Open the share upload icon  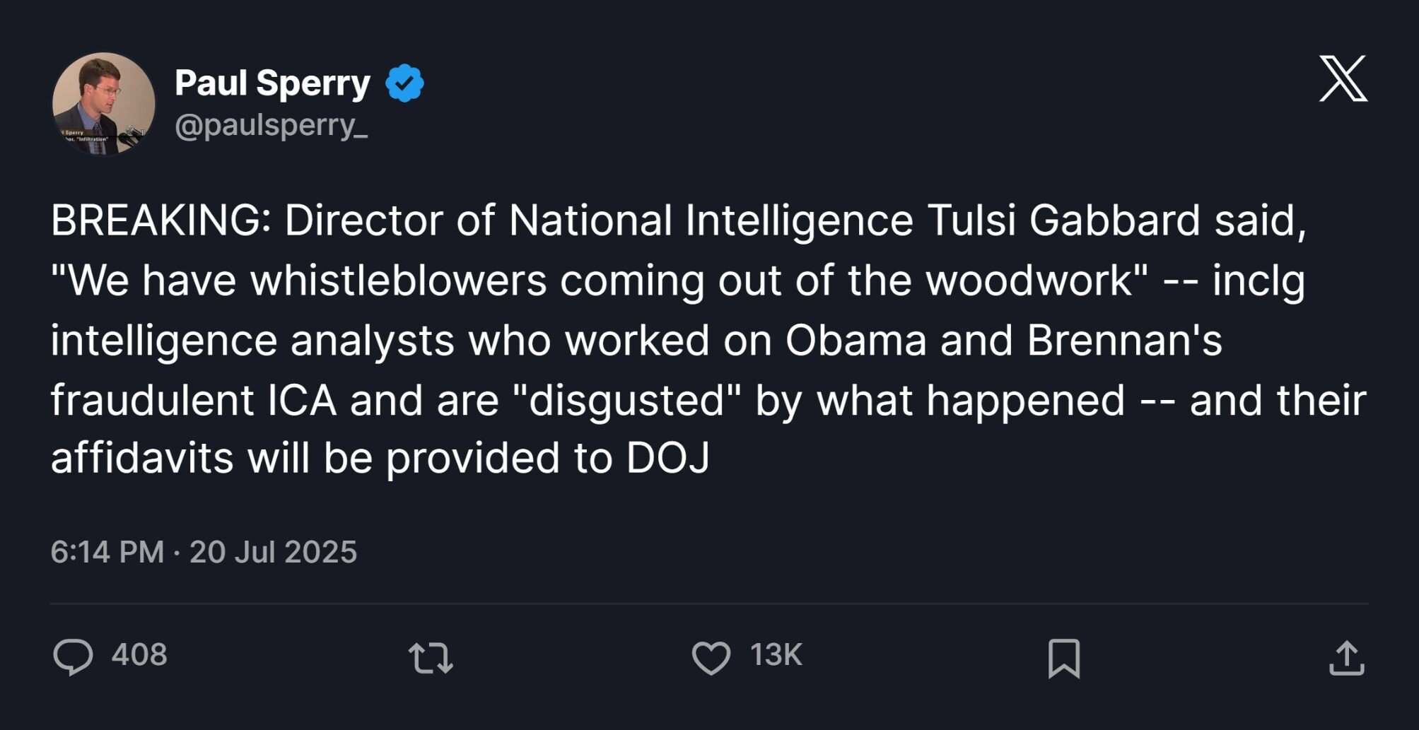click(x=1346, y=658)
